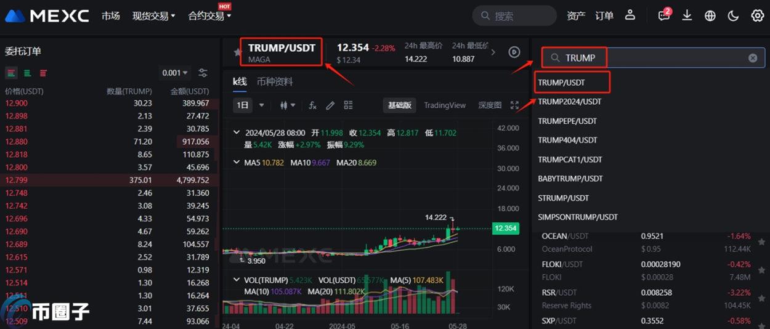The image size is (770, 329).
Task: Collapse the MA5 indicator line chevron
Action: tap(237, 163)
